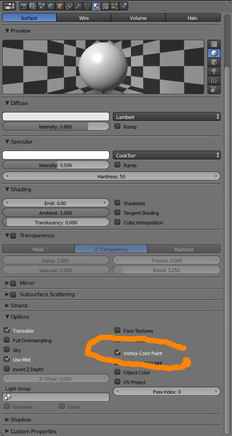The width and height of the screenshot is (232, 436).
Task: Open the editor type selector
Action: [10, 5]
